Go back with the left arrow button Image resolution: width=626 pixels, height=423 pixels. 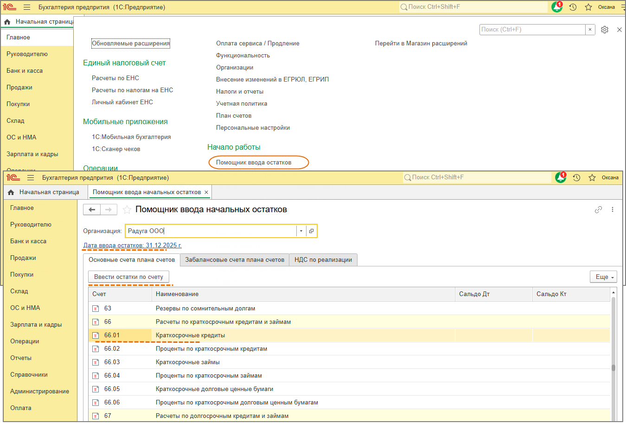(x=92, y=210)
